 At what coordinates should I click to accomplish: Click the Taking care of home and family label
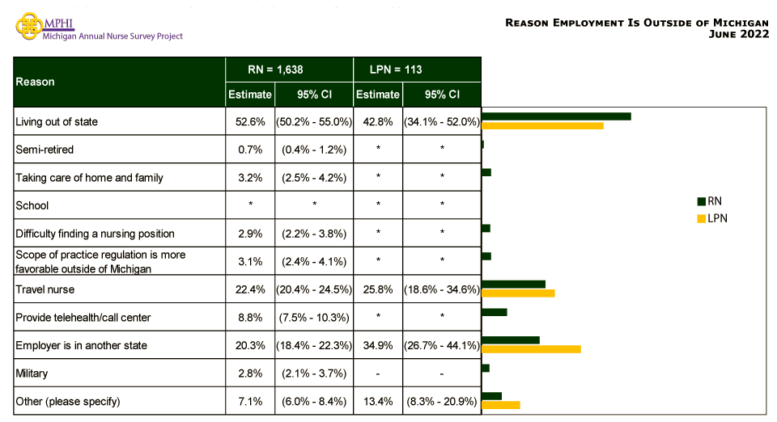(x=89, y=178)
